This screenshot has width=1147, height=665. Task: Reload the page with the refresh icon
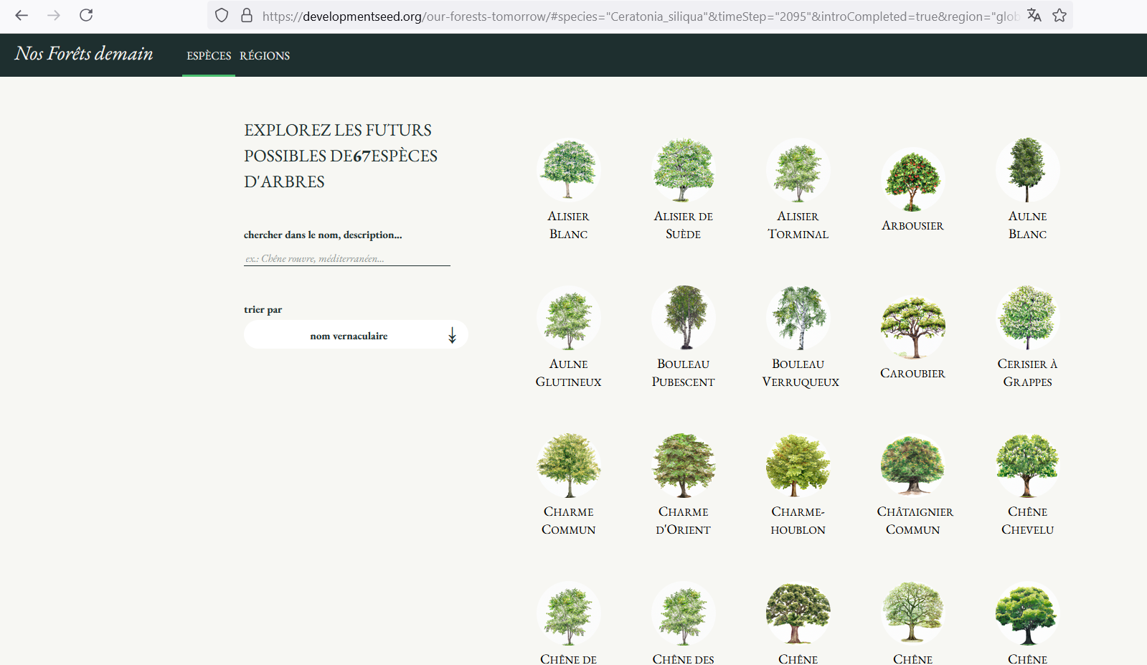86,15
